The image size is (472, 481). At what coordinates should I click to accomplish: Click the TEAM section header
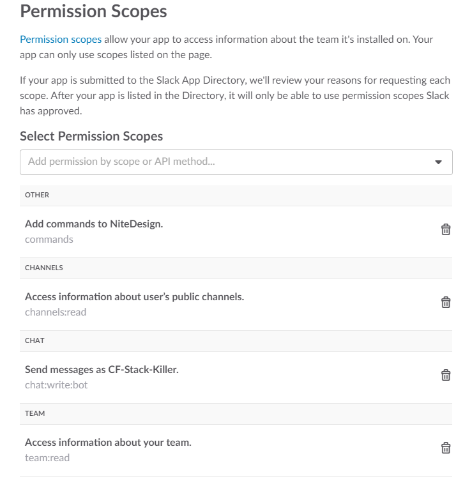[x=35, y=413]
